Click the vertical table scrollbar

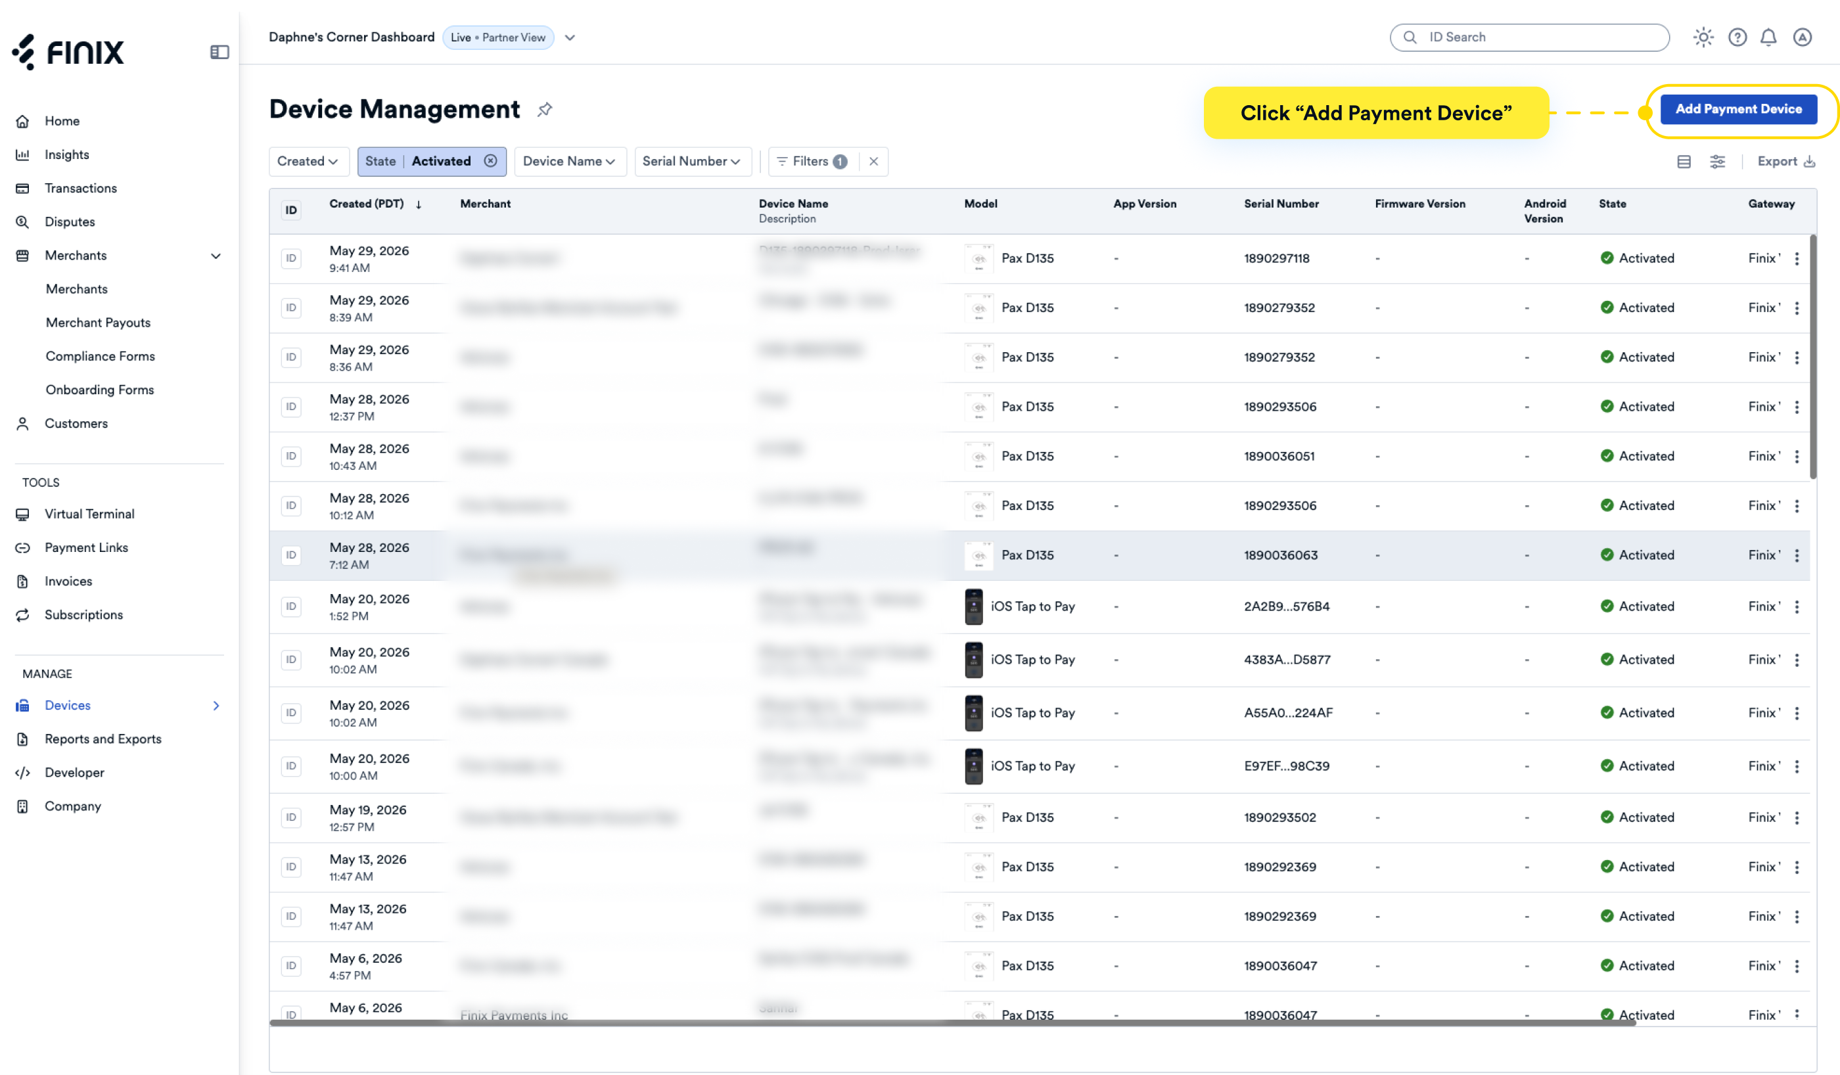click(1812, 358)
